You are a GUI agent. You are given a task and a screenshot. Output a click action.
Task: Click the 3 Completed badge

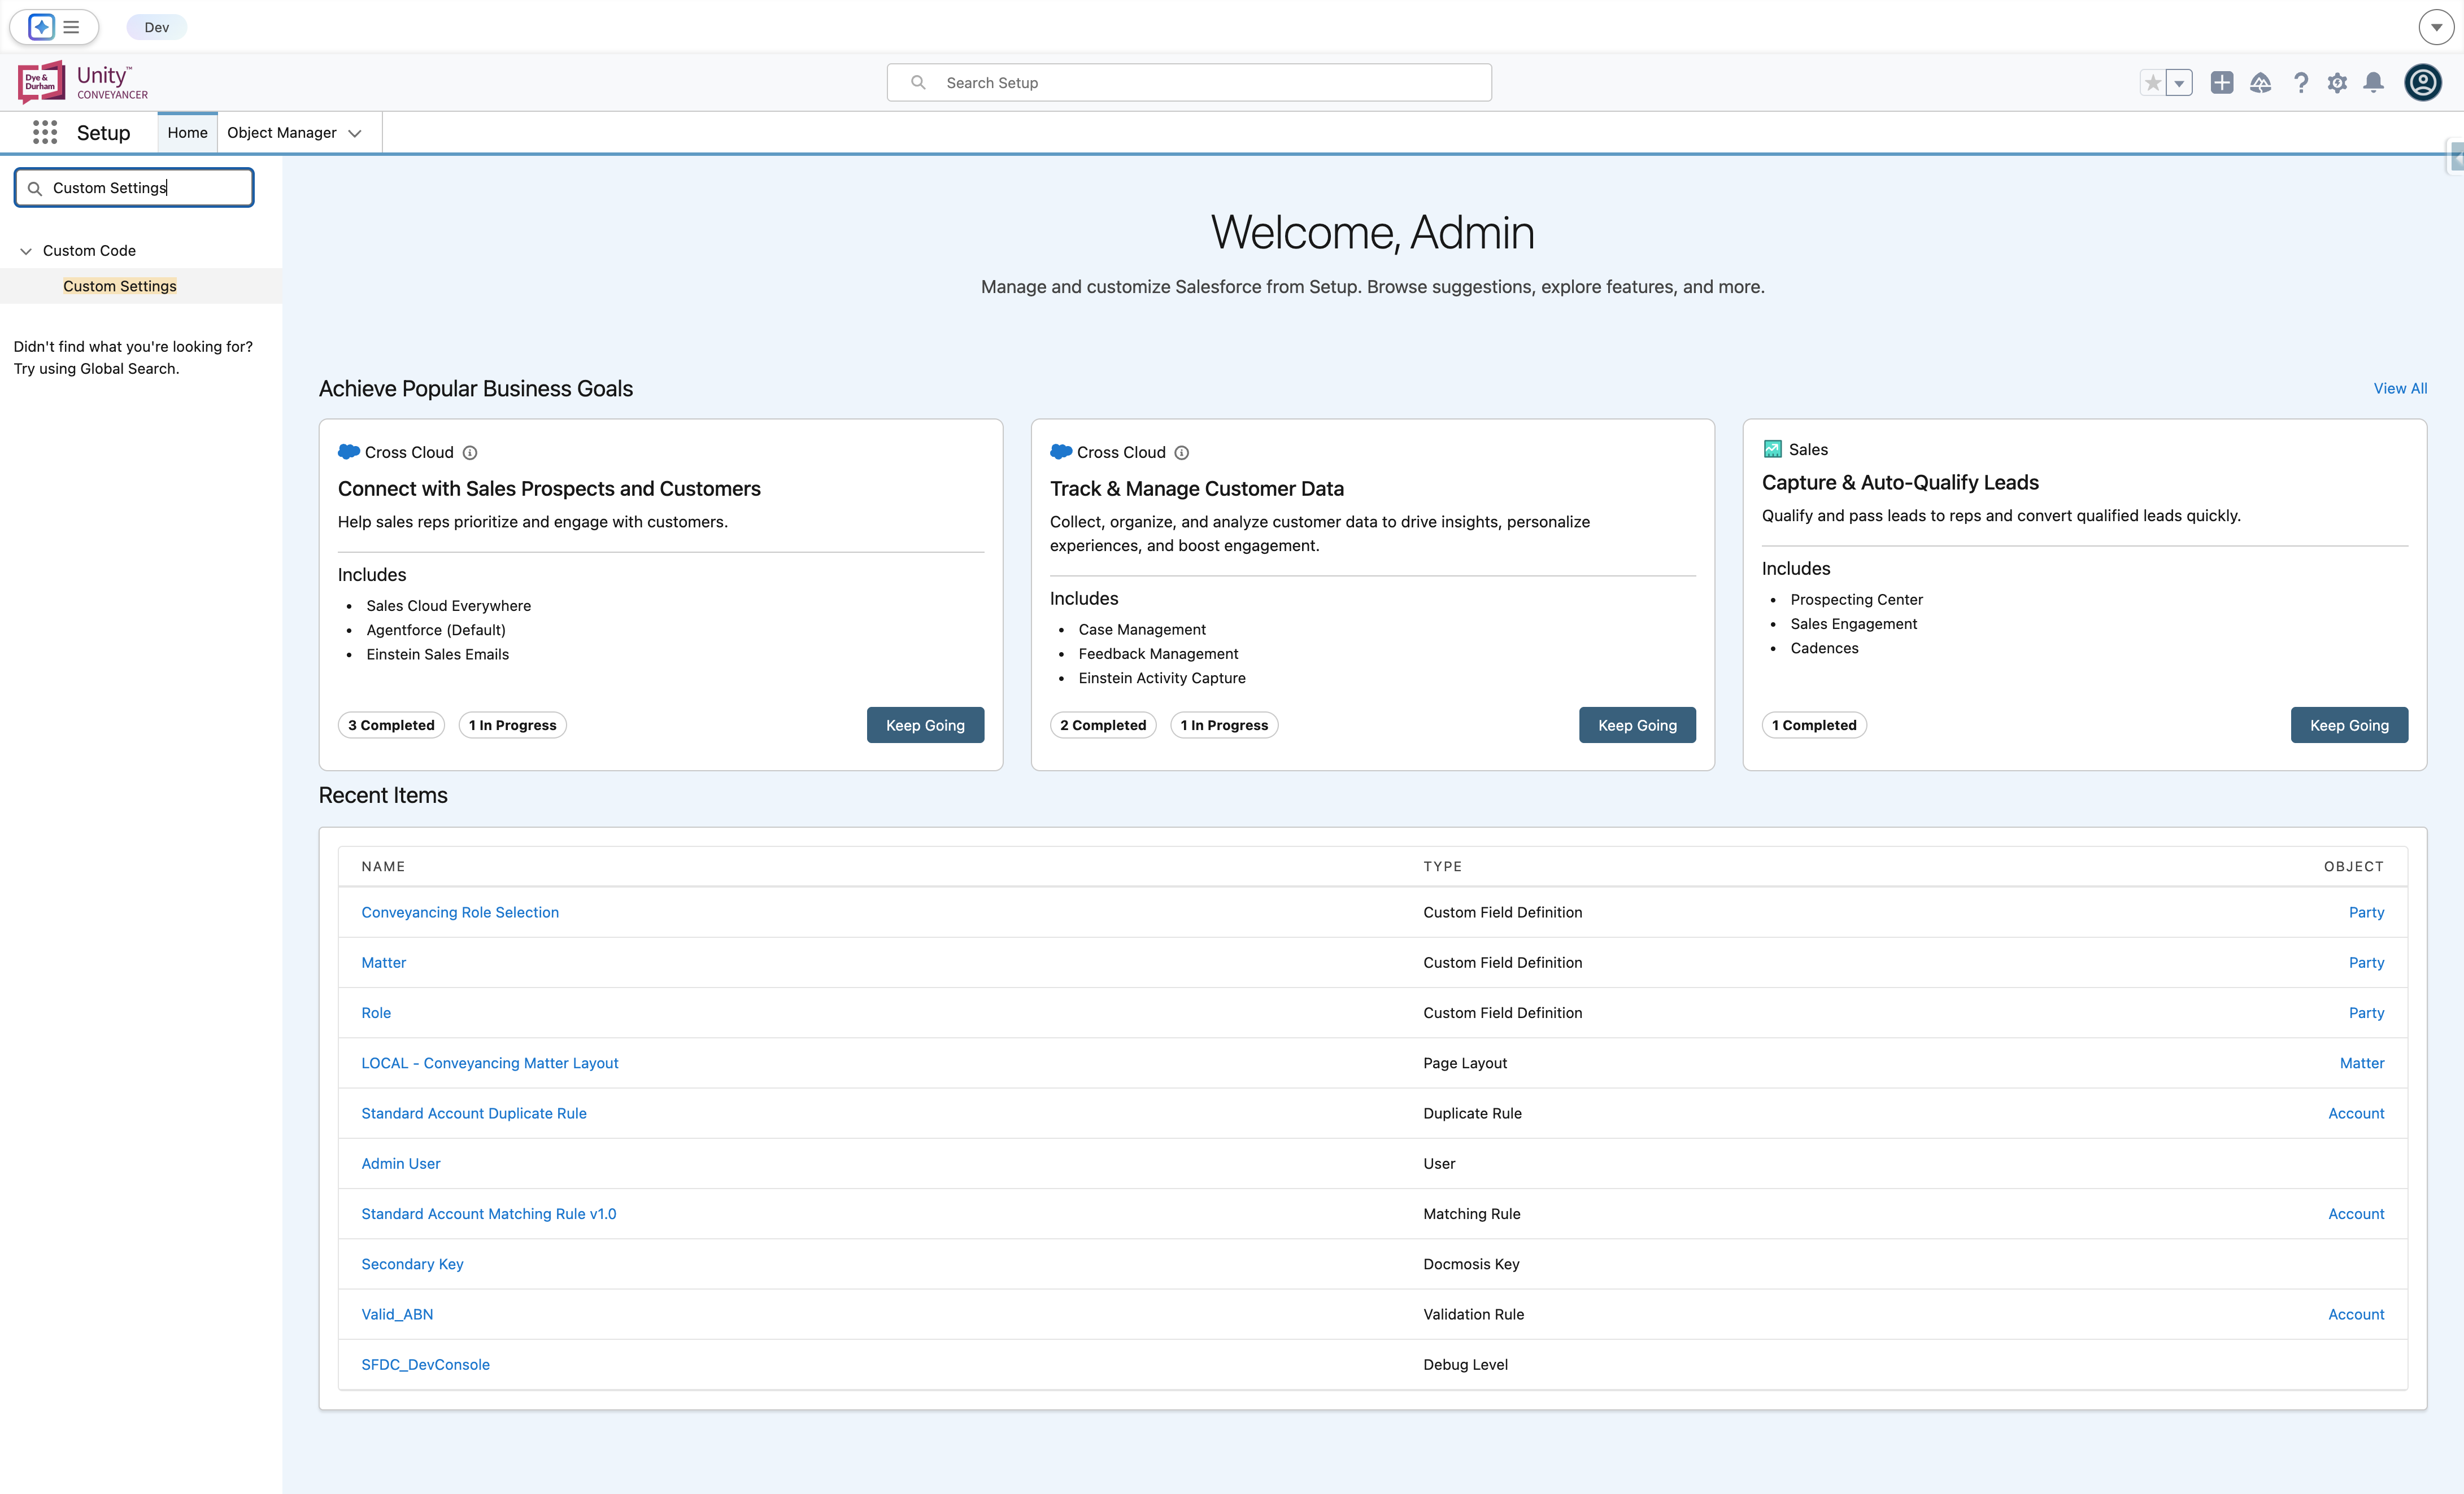point(391,726)
